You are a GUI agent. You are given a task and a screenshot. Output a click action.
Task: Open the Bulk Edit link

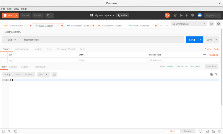pyautogui.click(x=214, y=55)
